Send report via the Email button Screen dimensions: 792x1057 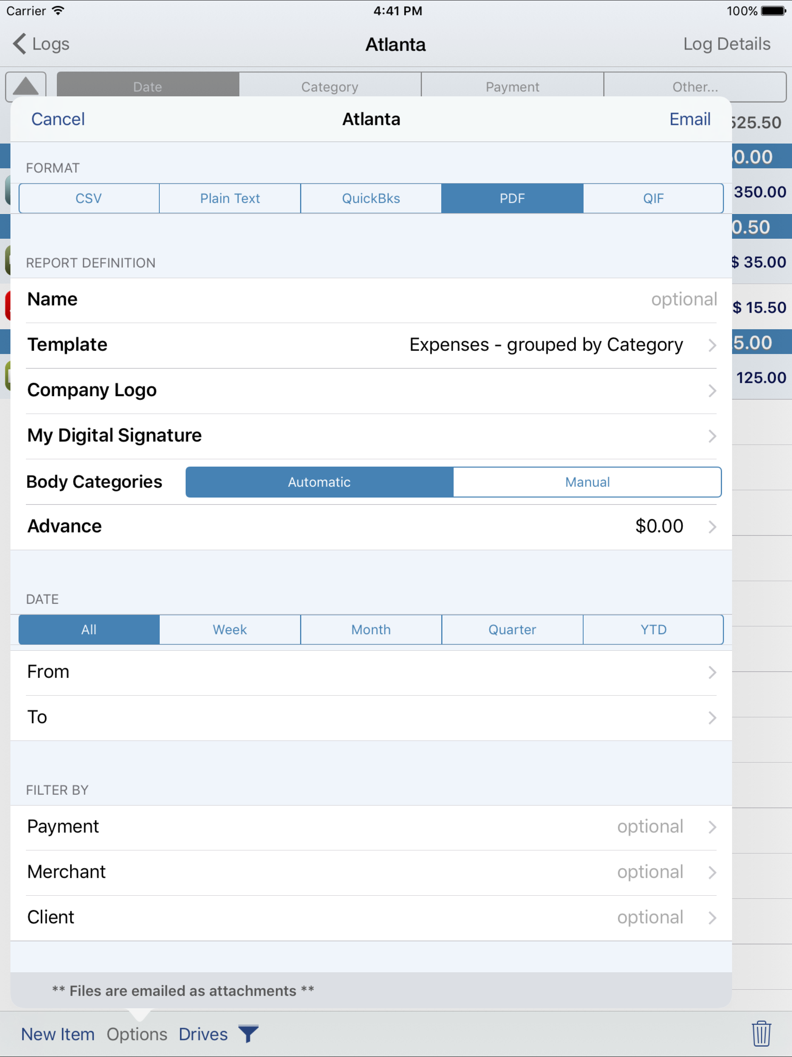pyautogui.click(x=690, y=119)
